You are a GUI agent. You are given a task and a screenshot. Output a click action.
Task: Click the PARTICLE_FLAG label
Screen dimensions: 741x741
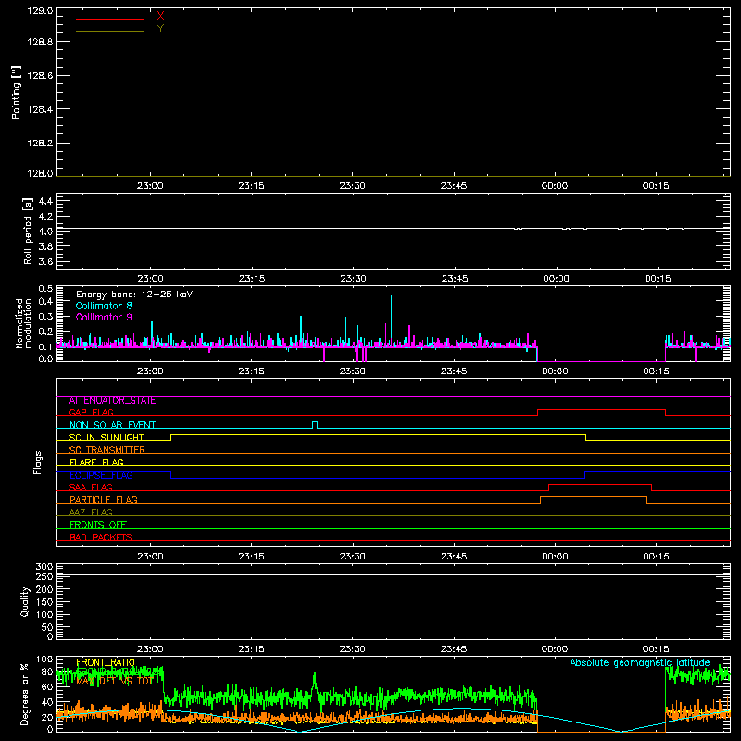coord(104,500)
